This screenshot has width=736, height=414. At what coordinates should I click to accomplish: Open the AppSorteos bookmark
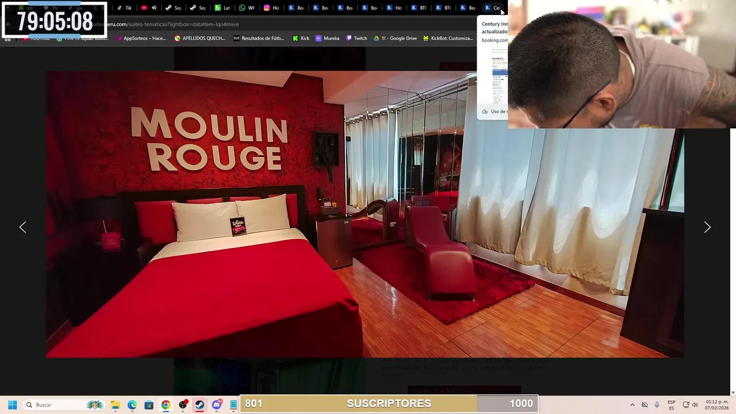(x=141, y=39)
